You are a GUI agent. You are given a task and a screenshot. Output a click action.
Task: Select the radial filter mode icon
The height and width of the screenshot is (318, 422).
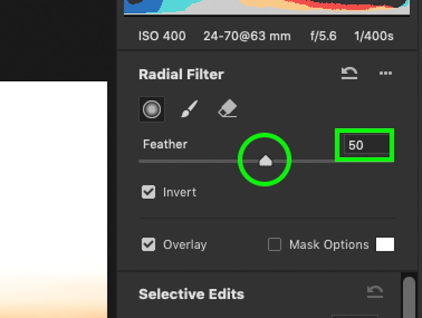click(152, 109)
